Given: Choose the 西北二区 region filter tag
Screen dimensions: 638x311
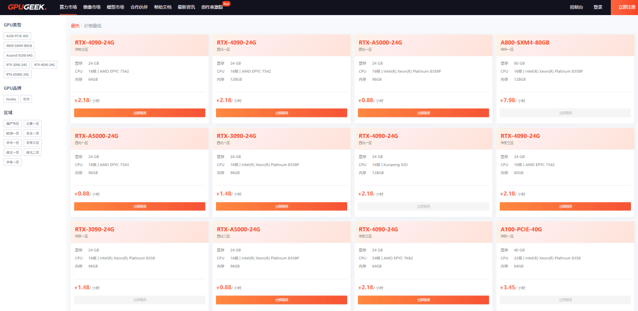Looking at the screenshot, I should (x=33, y=152).
